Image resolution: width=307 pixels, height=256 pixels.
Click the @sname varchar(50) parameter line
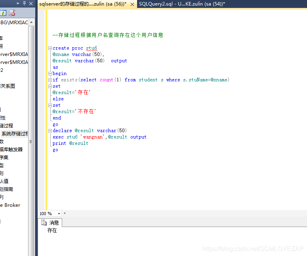coord(78,54)
